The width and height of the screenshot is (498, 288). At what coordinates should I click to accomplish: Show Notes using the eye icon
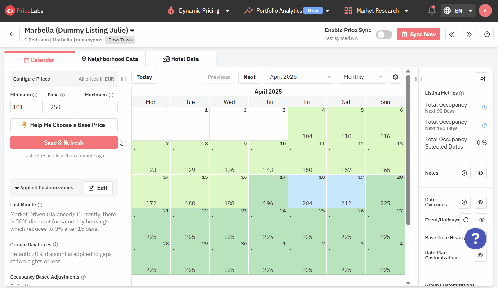pyautogui.click(x=480, y=173)
